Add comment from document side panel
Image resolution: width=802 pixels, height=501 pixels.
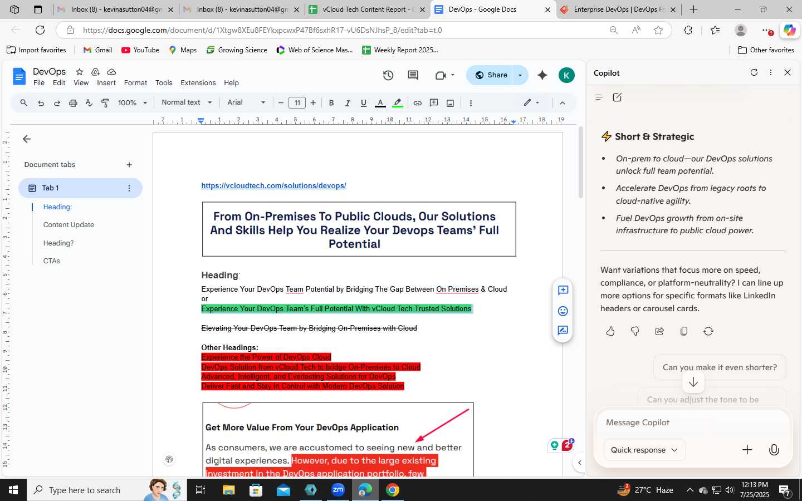pyautogui.click(x=563, y=290)
